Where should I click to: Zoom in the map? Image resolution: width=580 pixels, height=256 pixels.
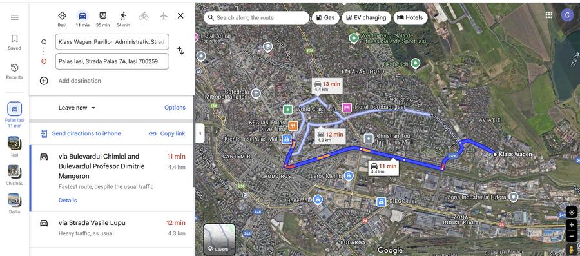click(x=572, y=224)
